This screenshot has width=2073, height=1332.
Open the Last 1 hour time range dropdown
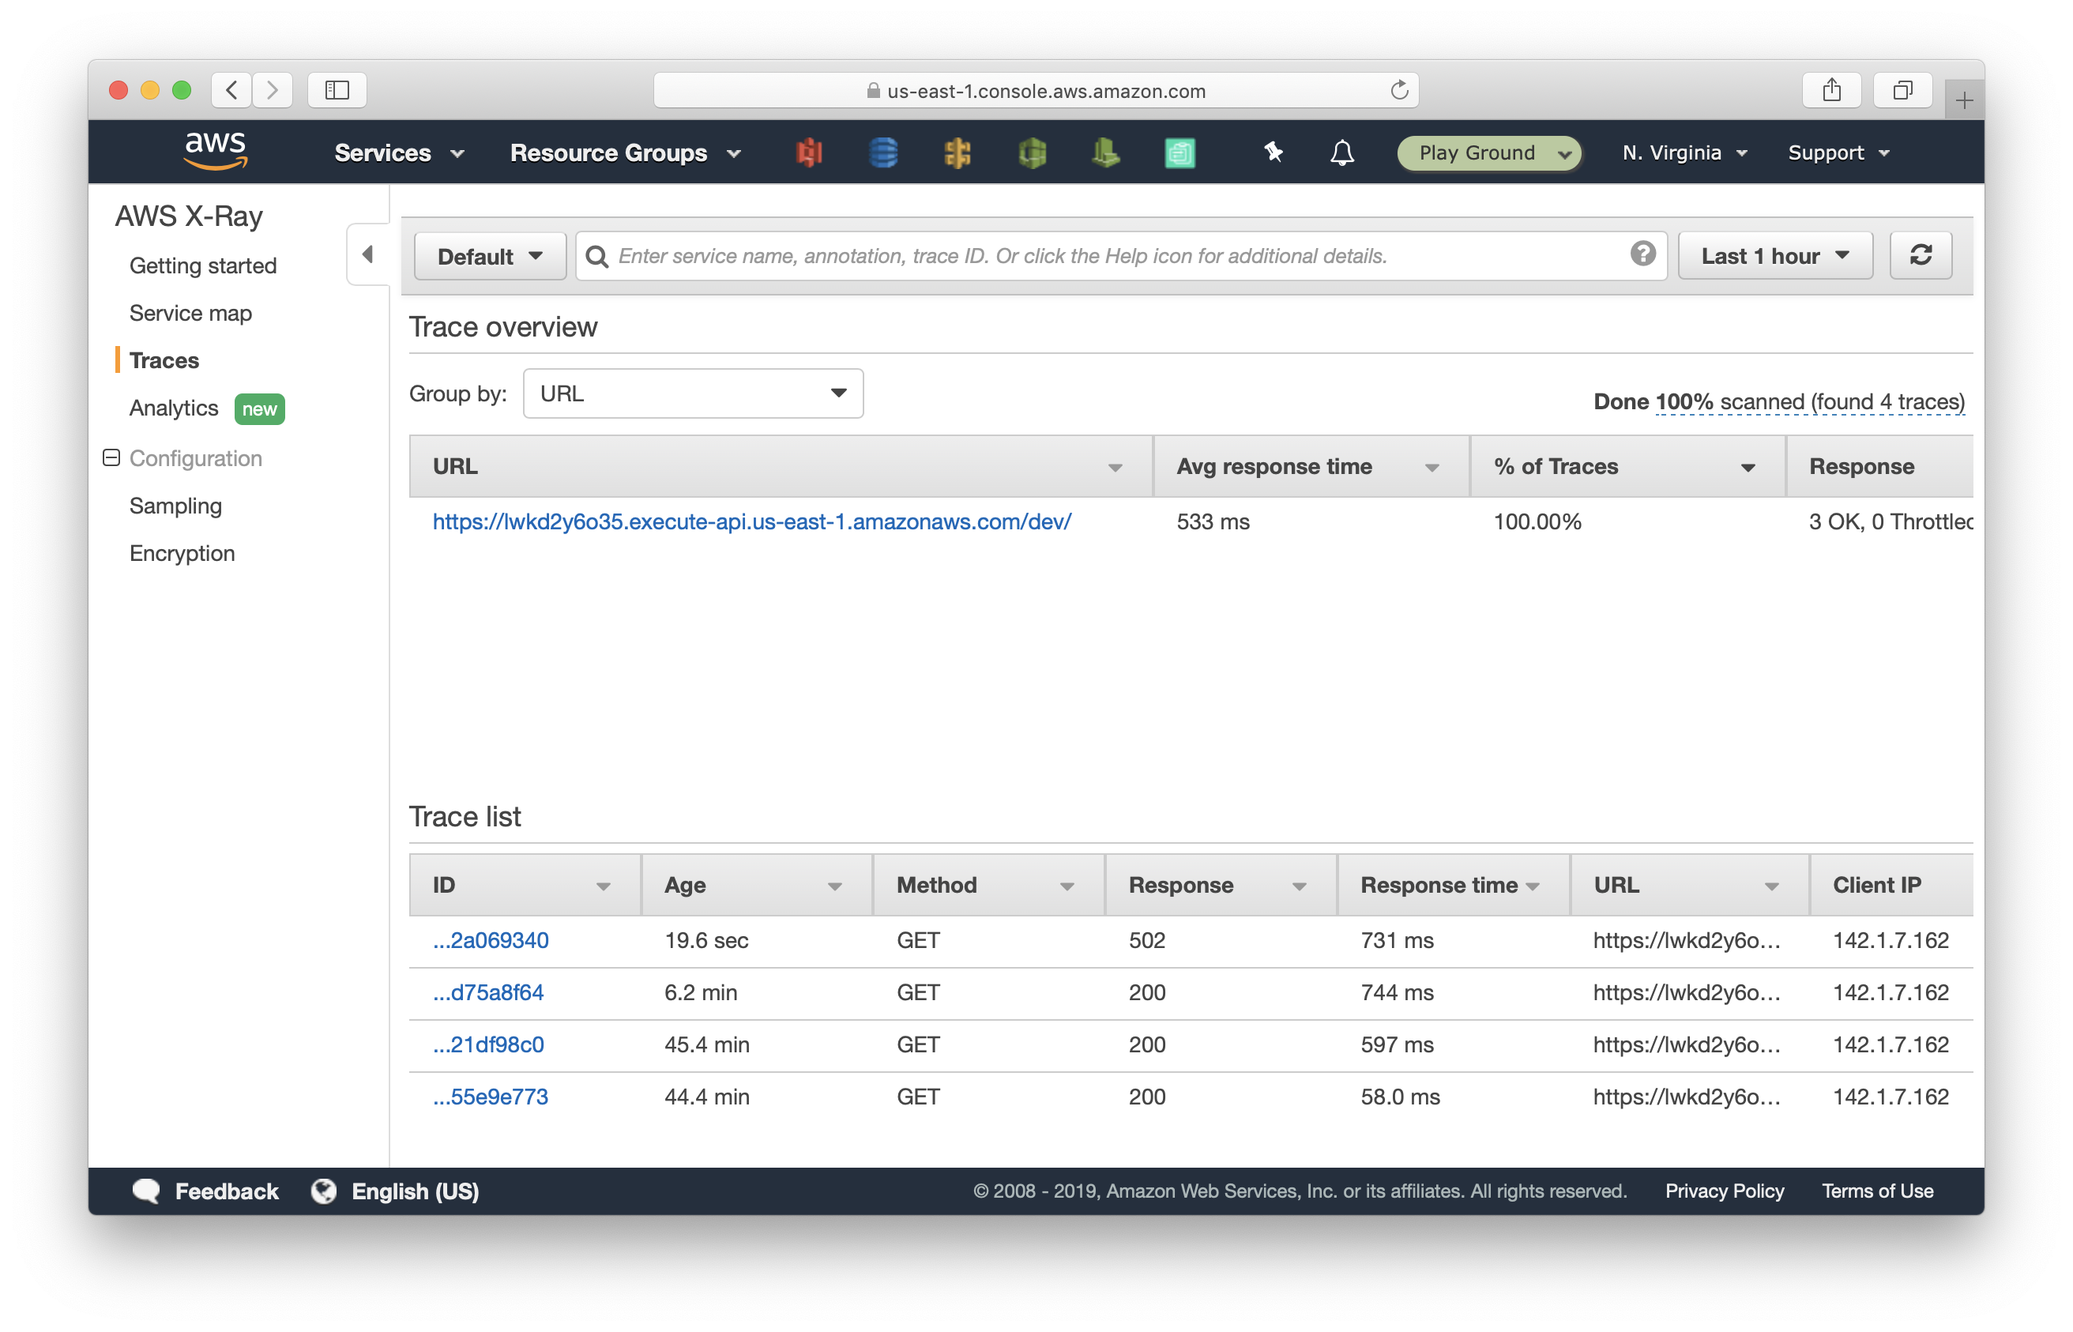1770,254
